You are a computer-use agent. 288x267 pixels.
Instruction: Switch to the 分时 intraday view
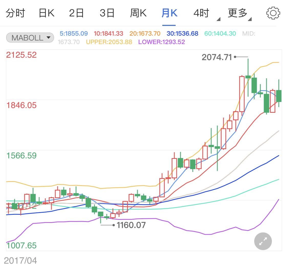click(15, 13)
